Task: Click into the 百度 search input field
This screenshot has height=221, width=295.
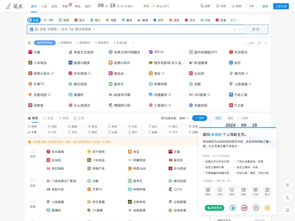Action: (x=135, y=29)
